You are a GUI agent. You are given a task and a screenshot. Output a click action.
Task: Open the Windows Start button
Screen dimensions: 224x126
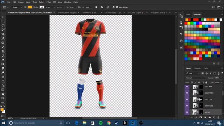coord(3,123)
